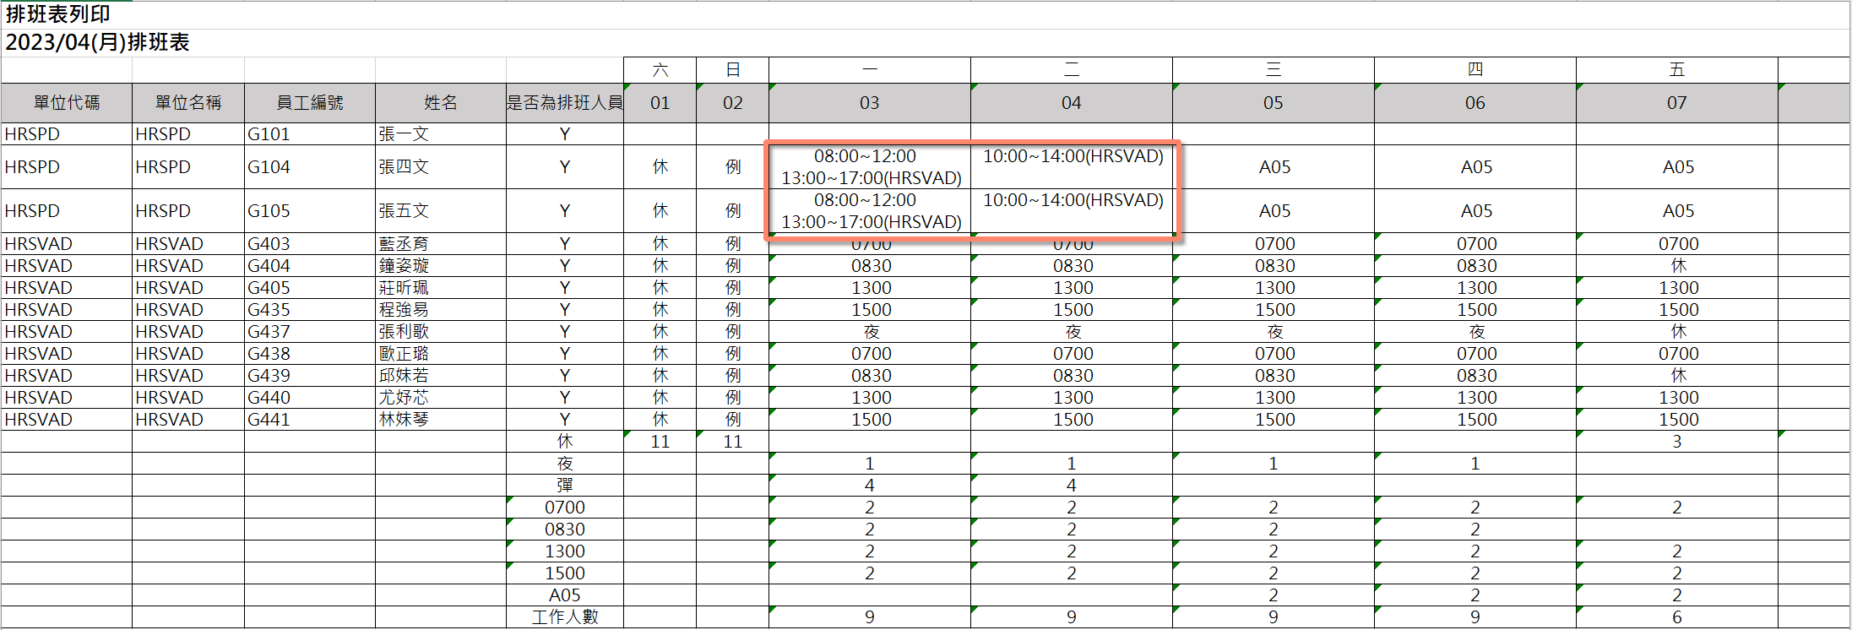Select the A05 summary row label
1852x630 pixels.
click(x=564, y=595)
